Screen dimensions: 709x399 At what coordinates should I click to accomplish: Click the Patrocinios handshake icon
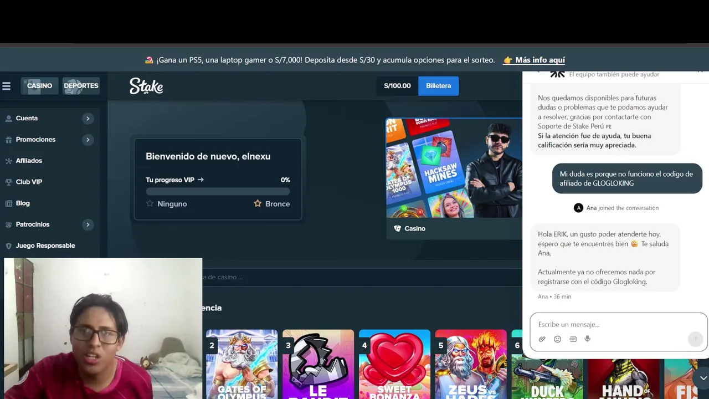[x=8, y=224]
